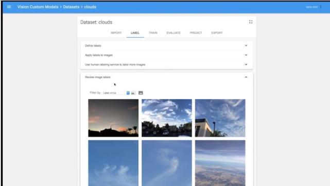Expand the human labeling service section
330x186 pixels.
[167, 65]
